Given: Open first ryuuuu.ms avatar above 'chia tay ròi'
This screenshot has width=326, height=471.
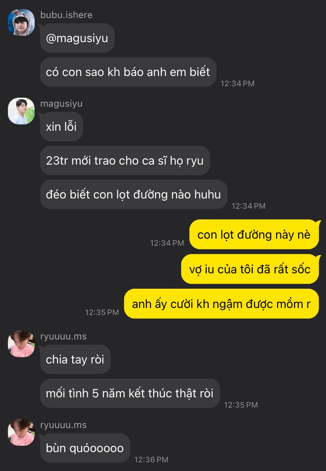Looking at the screenshot, I should pos(21,344).
